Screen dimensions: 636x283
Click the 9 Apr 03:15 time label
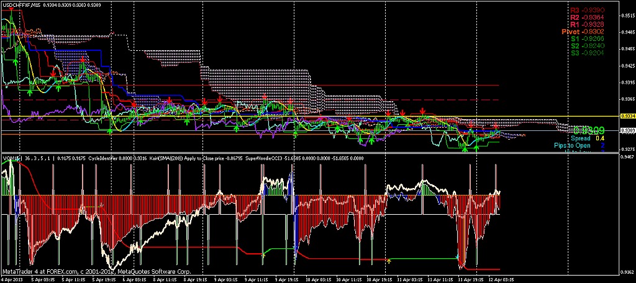coord(227,279)
